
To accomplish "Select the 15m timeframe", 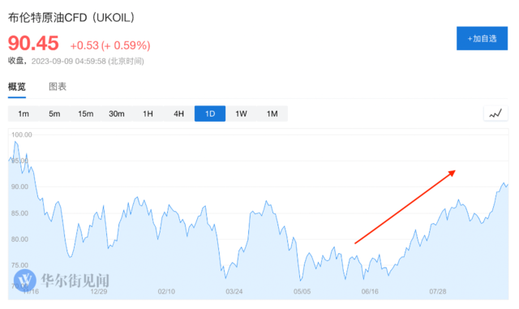I will coord(86,114).
